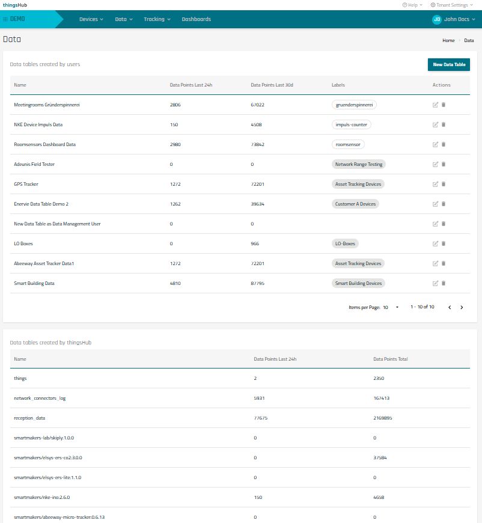Delete the NKE Device Impuls Data table
Screen dimensions: 482x523
pyautogui.click(x=444, y=124)
